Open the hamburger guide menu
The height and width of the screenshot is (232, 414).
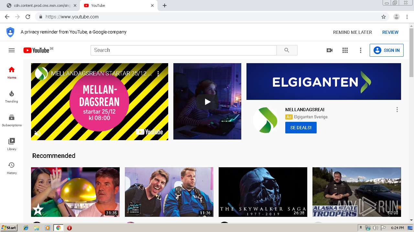tap(12, 50)
